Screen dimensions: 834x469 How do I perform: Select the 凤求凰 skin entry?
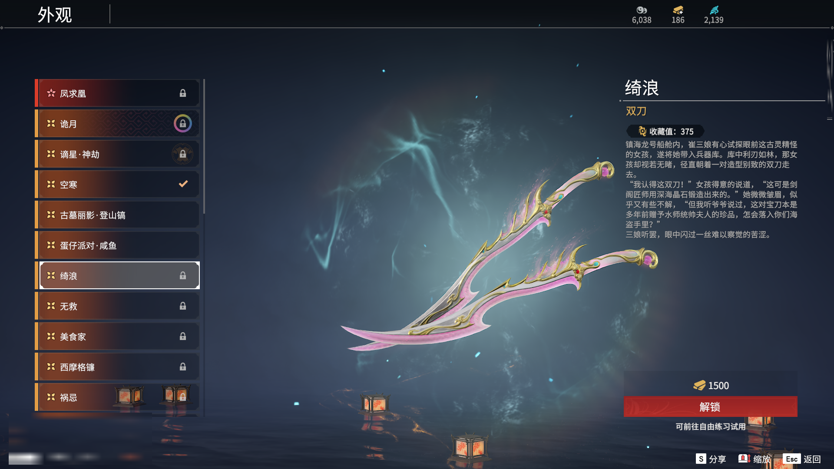[117, 93]
